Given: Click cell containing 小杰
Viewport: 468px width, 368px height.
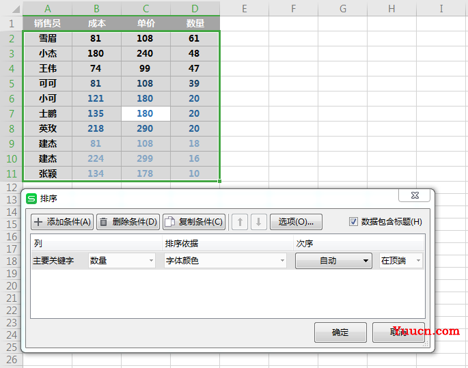Looking at the screenshot, I should [47, 53].
